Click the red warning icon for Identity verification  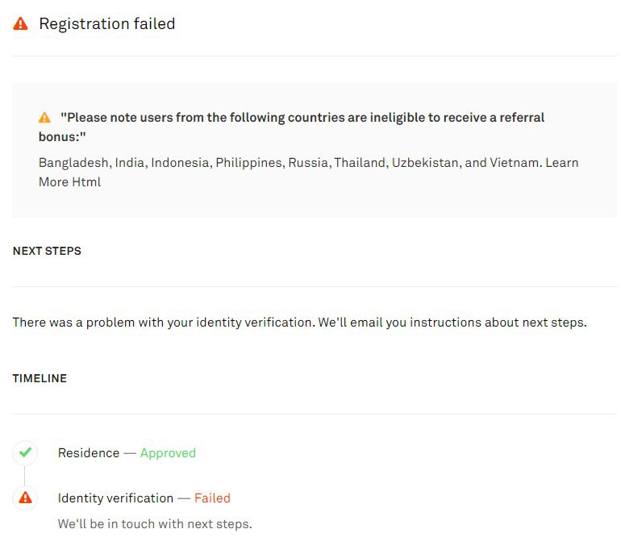(25, 498)
